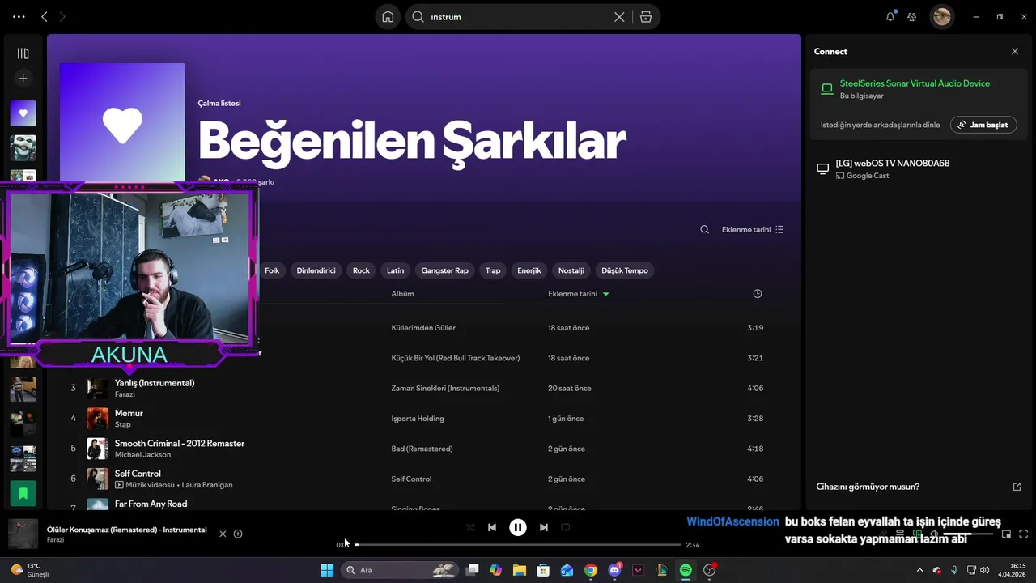Go back with the left arrow
The width and height of the screenshot is (1036, 583).
(x=45, y=16)
